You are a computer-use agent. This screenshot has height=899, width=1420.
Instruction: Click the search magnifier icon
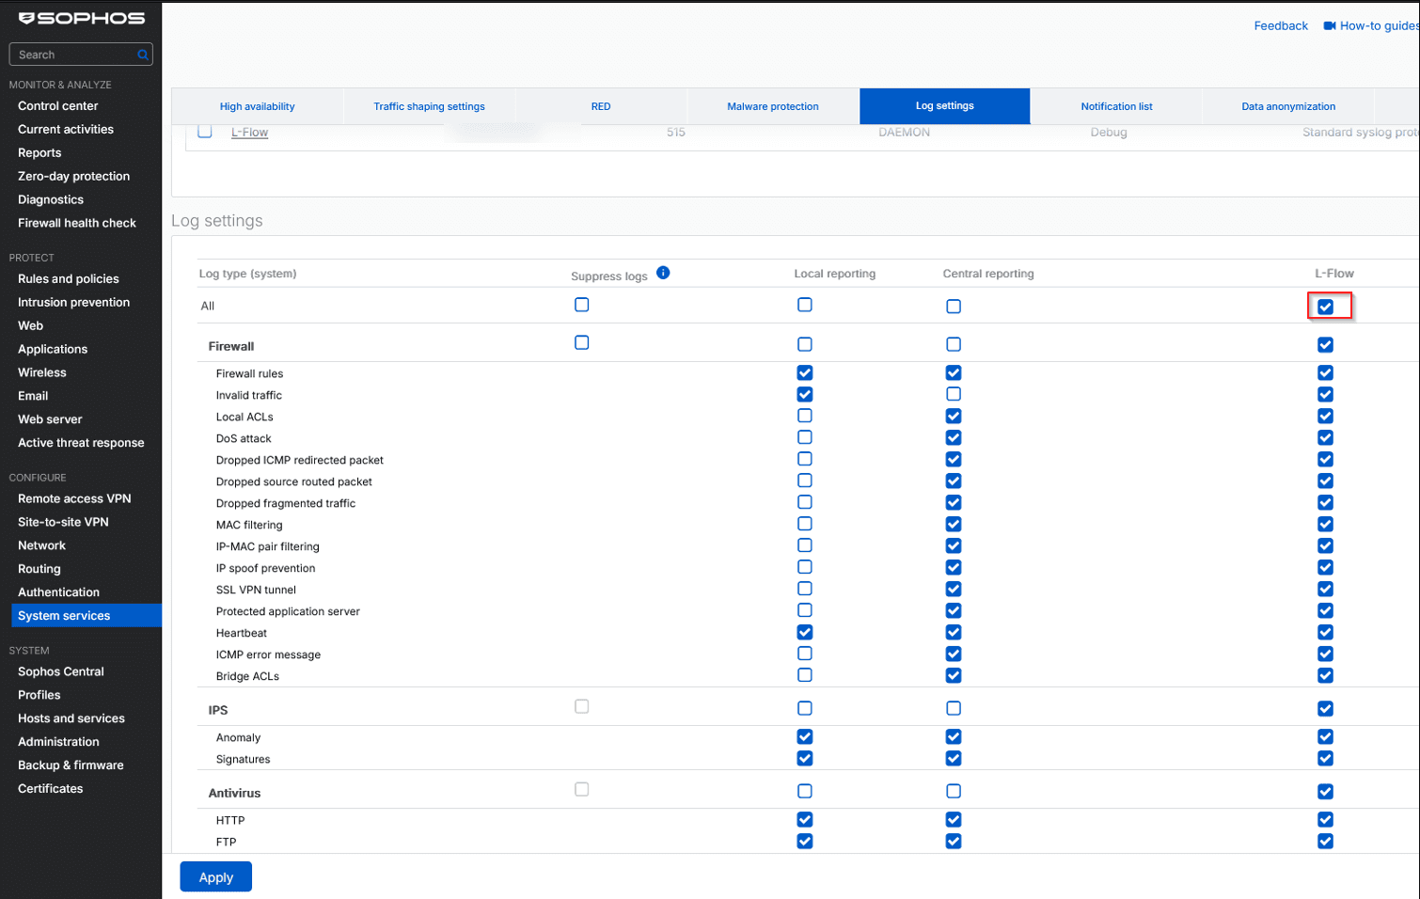pos(143,55)
